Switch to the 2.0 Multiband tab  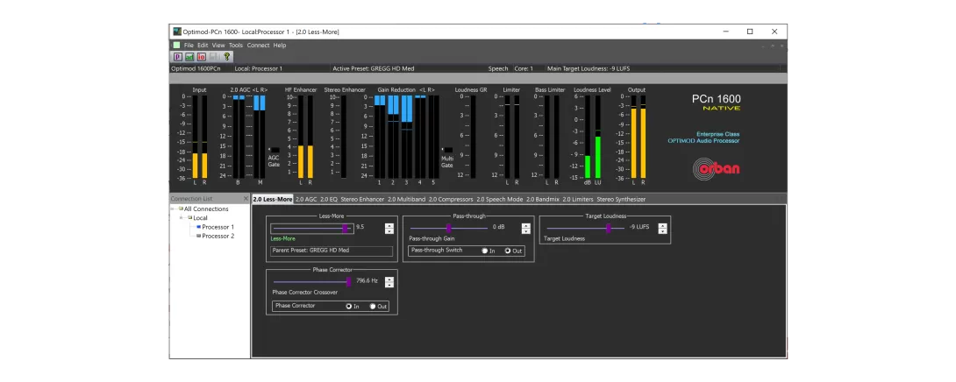pos(407,199)
